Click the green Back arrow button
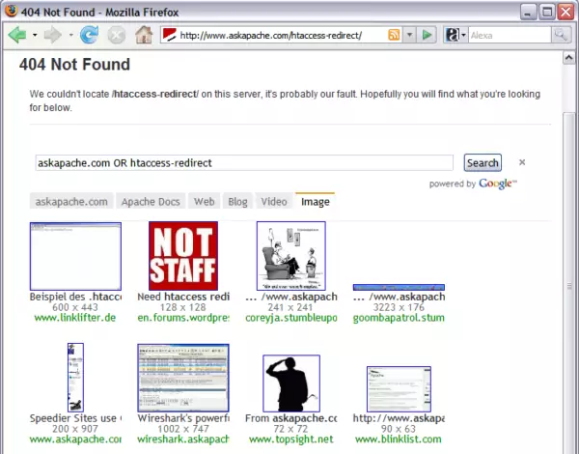Viewport: 579px width, 454px height. click(16, 35)
